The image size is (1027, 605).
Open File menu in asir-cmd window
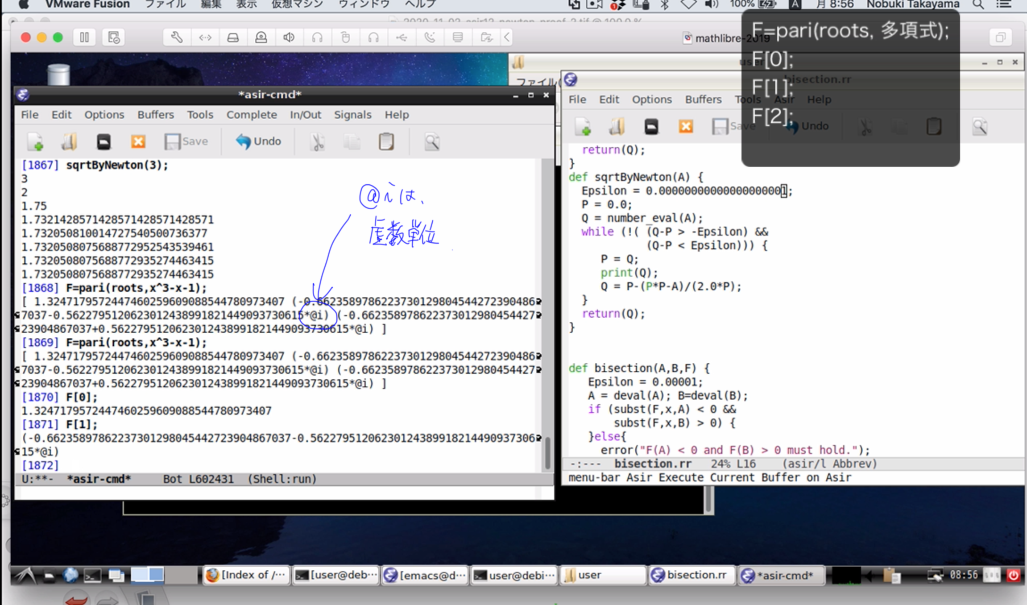[x=29, y=115]
